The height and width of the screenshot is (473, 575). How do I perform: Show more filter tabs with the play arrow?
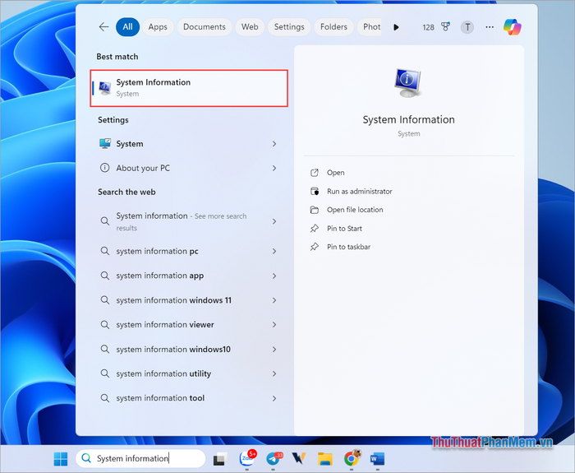[x=396, y=27]
